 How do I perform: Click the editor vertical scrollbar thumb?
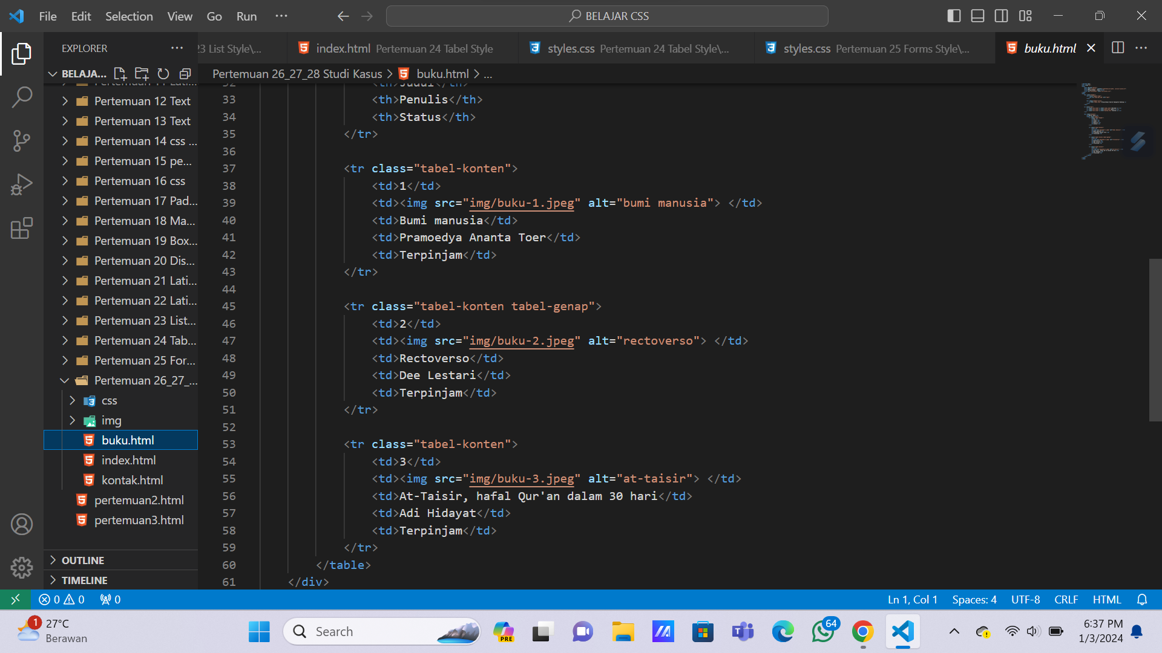[x=1155, y=340]
